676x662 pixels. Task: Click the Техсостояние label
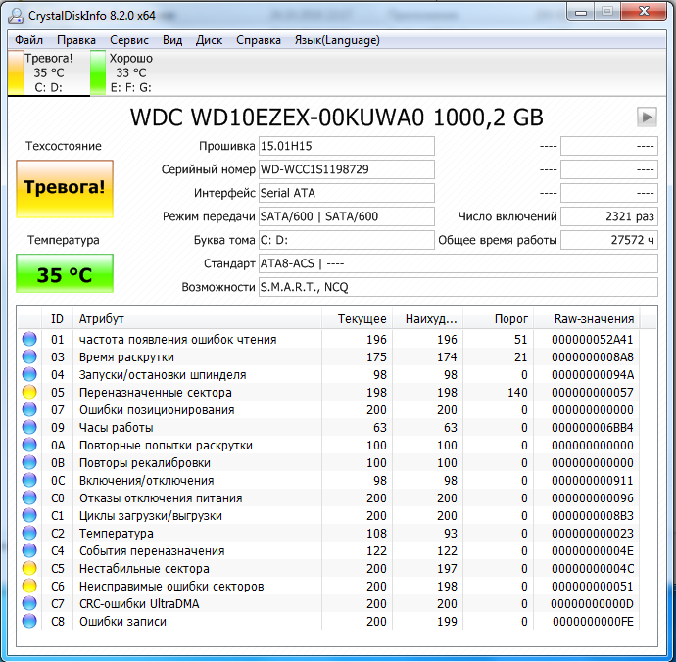pos(64,146)
